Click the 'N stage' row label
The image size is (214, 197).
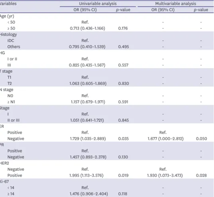click(x=6, y=90)
